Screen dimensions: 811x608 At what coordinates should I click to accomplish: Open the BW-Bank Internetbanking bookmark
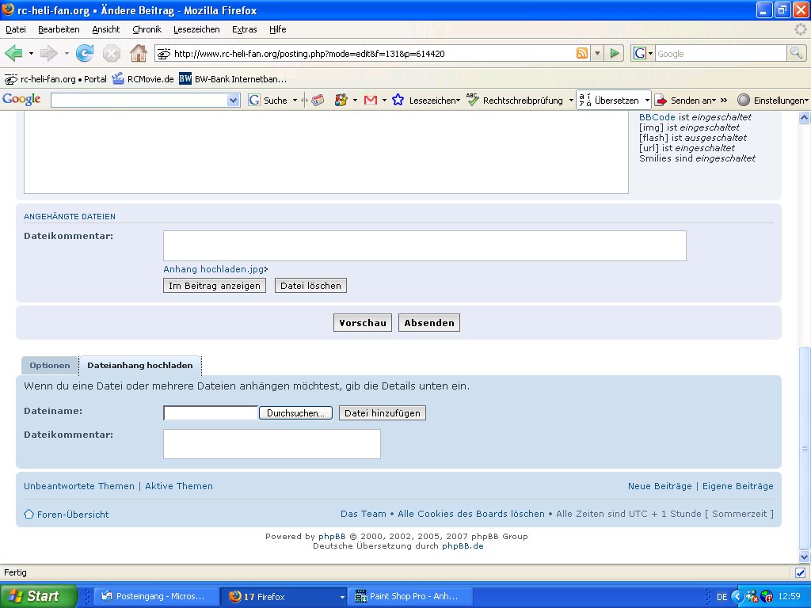pos(234,79)
